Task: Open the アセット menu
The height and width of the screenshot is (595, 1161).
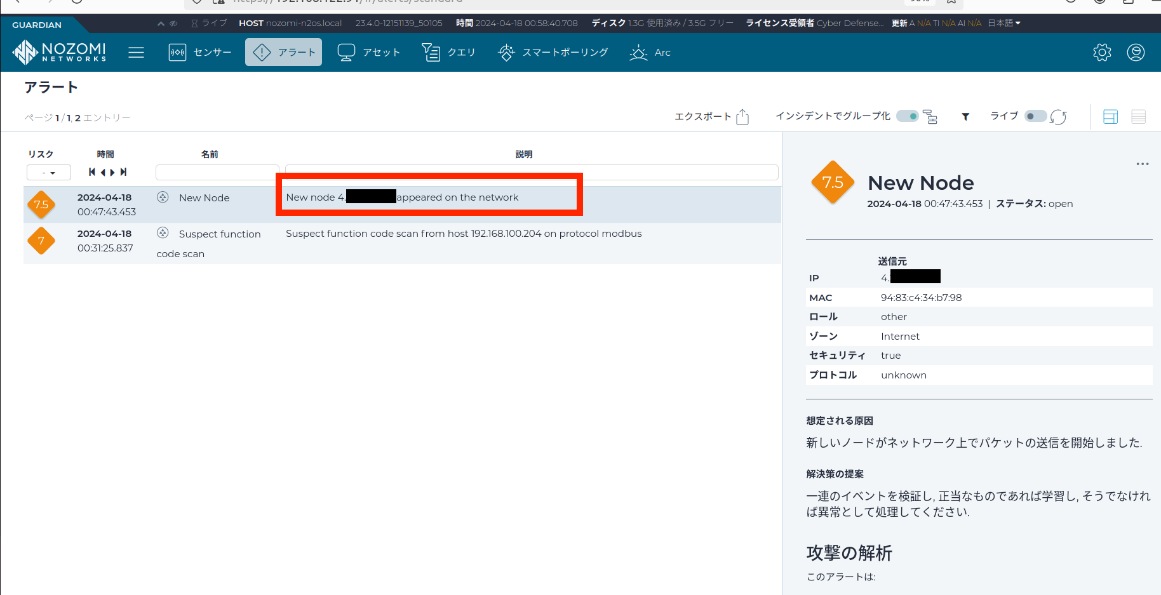Action: [369, 52]
